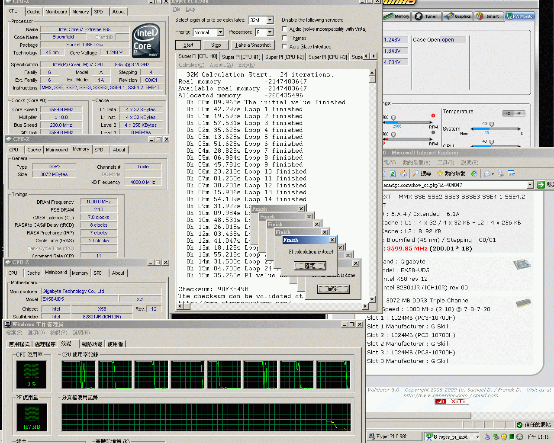Click the Refresh icon in Internet Explorer toolbar
554x443 pixels.
(393, 173)
